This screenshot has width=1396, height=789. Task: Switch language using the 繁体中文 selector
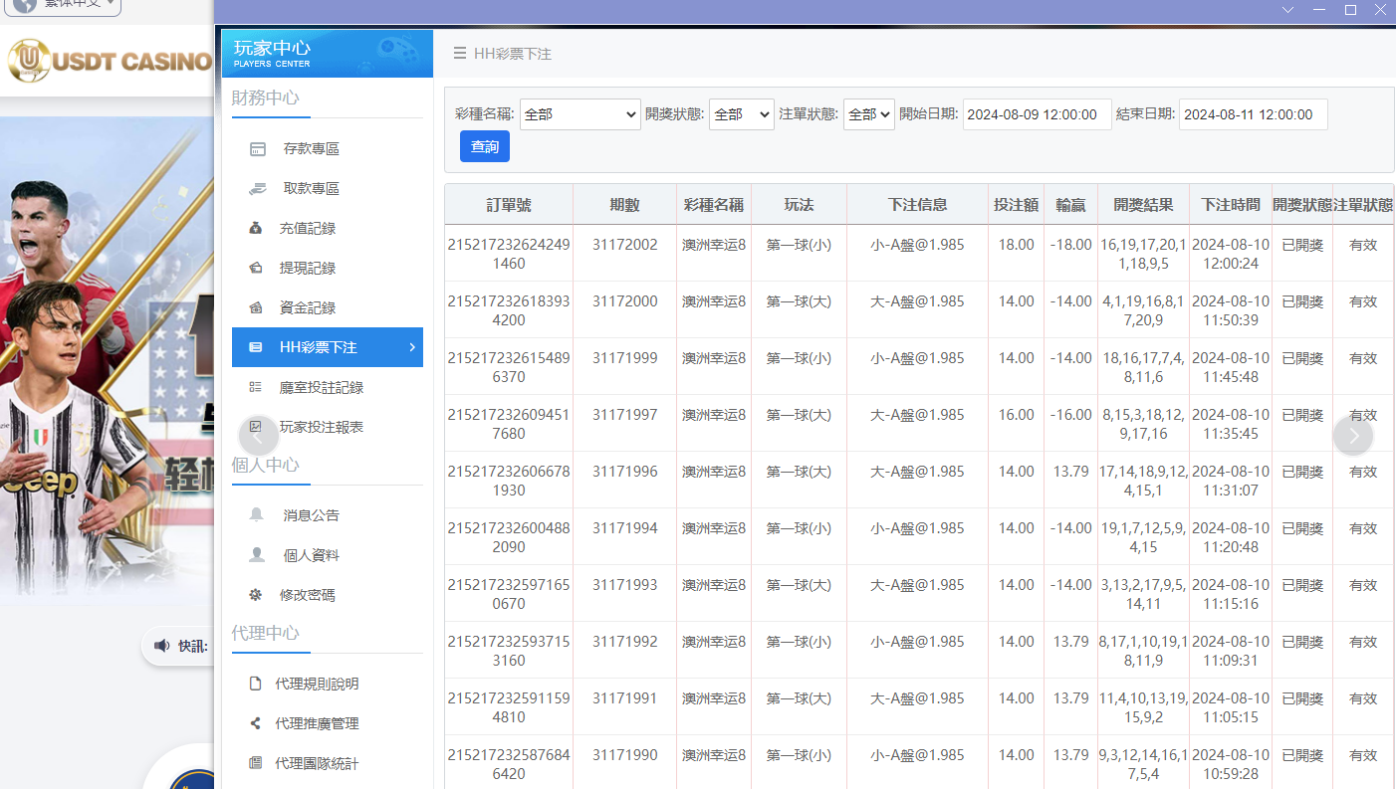pyautogui.click(x=60, y=7)
